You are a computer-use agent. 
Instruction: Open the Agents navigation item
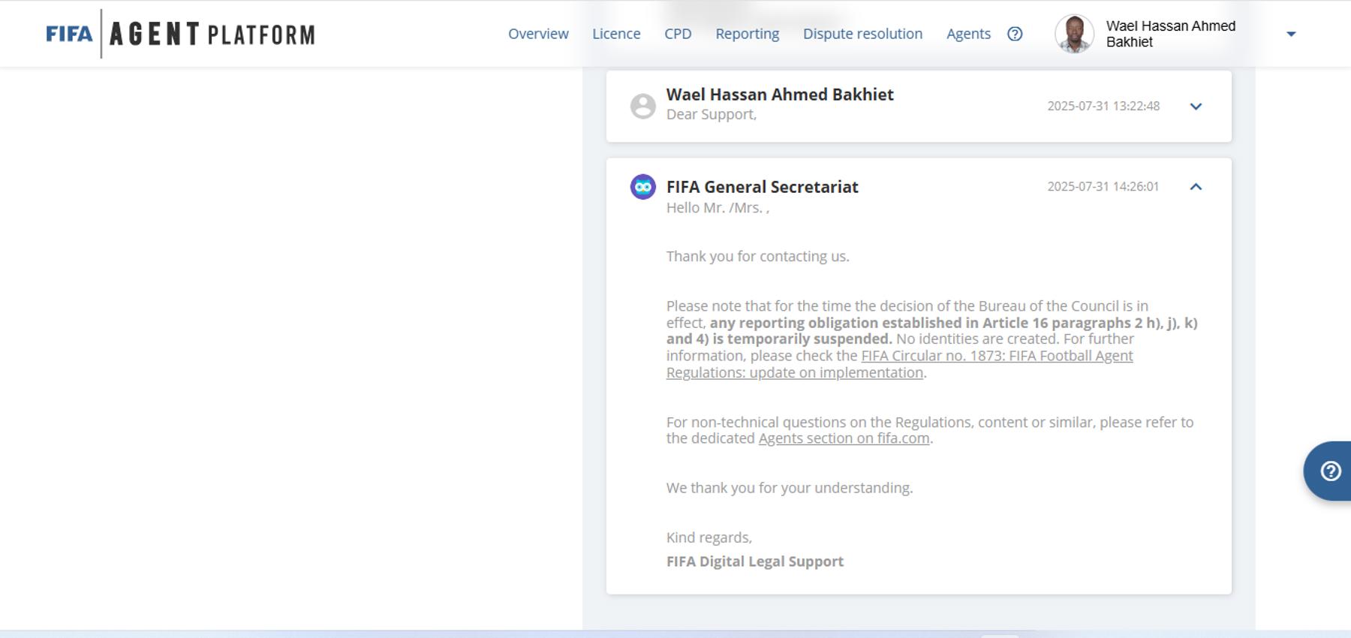(968, 34)
